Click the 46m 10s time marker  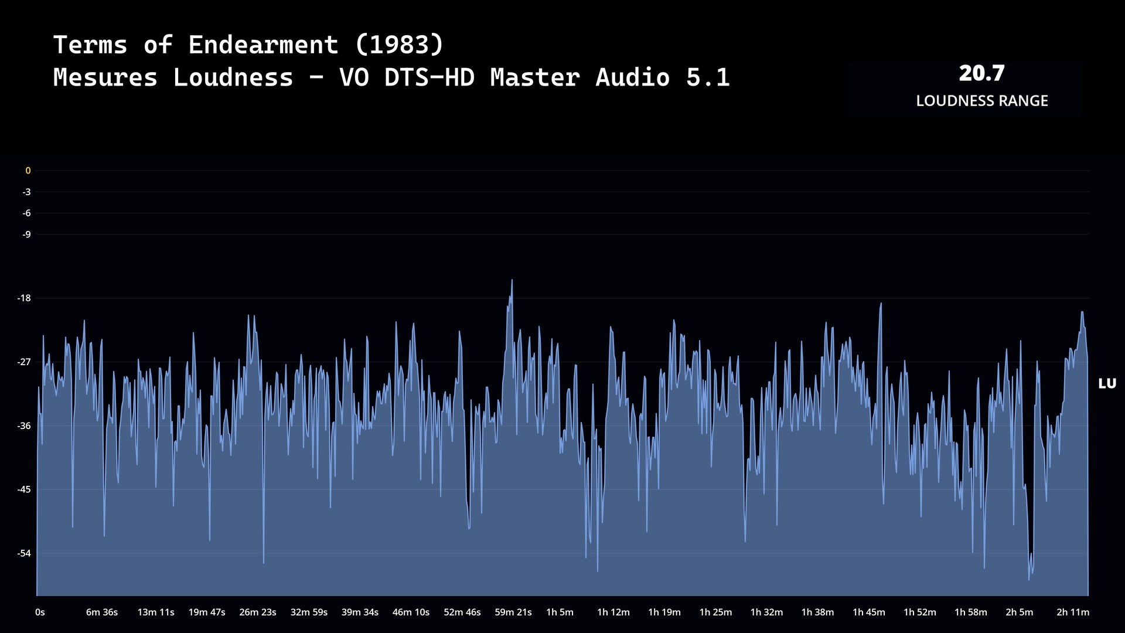click(x=411, y=612)
